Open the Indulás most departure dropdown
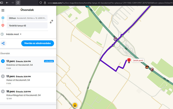Image resolution: width=173 pixels, height=109 pixels. pyautogui.click(x=14, y=34)
